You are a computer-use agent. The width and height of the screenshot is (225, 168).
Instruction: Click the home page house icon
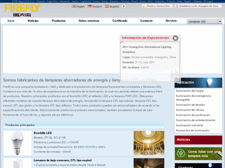click(x=177, y=6)
